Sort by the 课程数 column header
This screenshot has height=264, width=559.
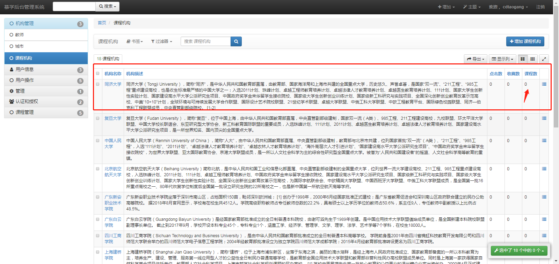point(531,74)
